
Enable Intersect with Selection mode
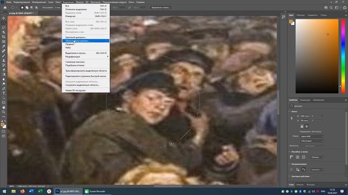coord(36,8)
